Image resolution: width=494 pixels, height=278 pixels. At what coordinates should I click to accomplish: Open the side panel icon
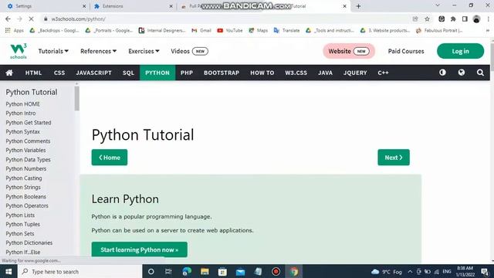point(465,19)
